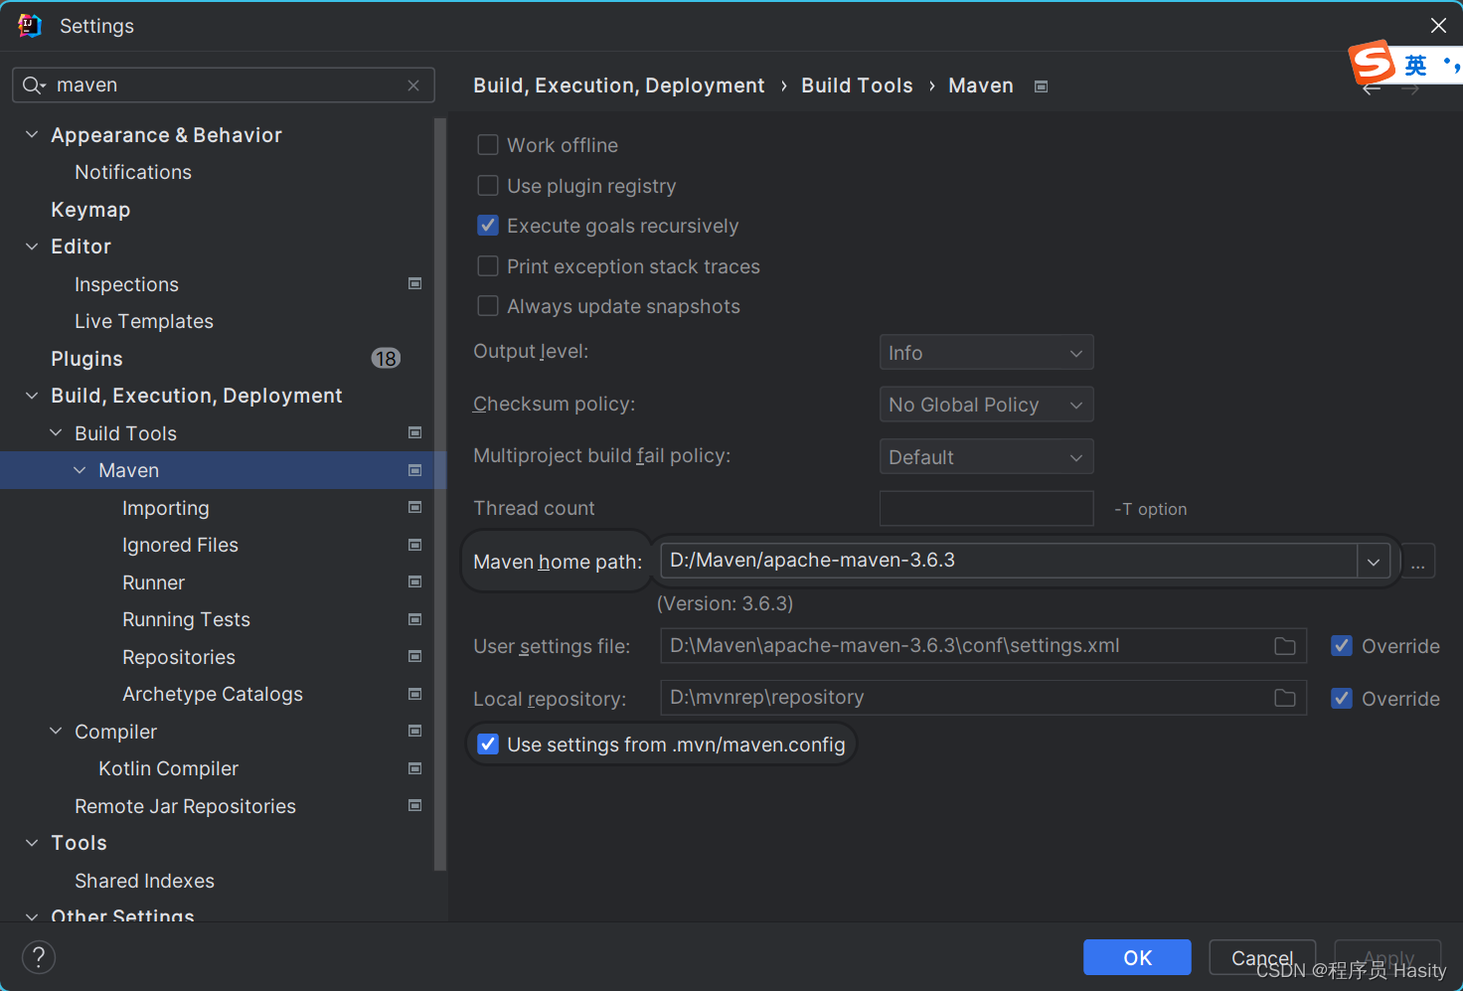This screenshot has width=1463, height=991.
Task: Open Live Templates settings
Action: [144, 321]
